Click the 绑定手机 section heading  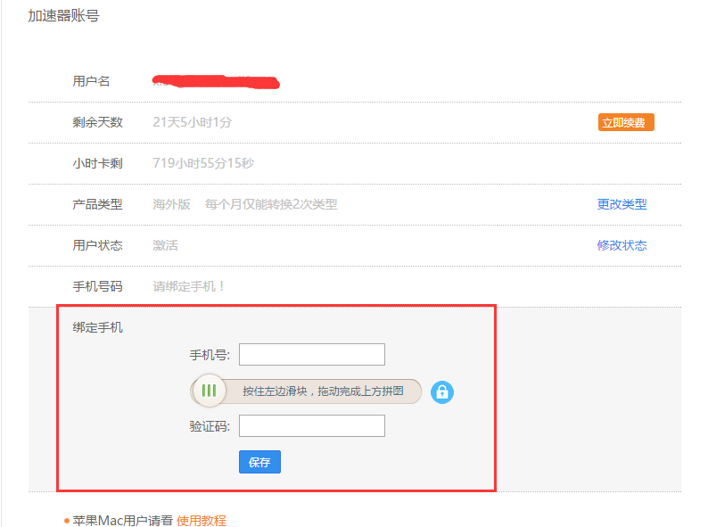coord(98,327)
